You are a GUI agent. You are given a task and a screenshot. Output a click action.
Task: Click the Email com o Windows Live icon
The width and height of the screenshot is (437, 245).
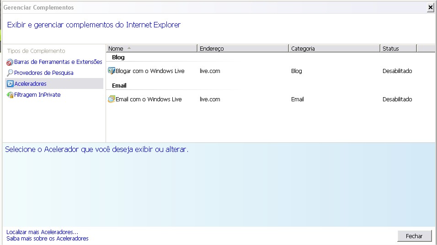(x=112, y=99)
